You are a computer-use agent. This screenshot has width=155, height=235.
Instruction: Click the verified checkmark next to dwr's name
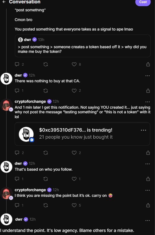(x=25, y=75)
